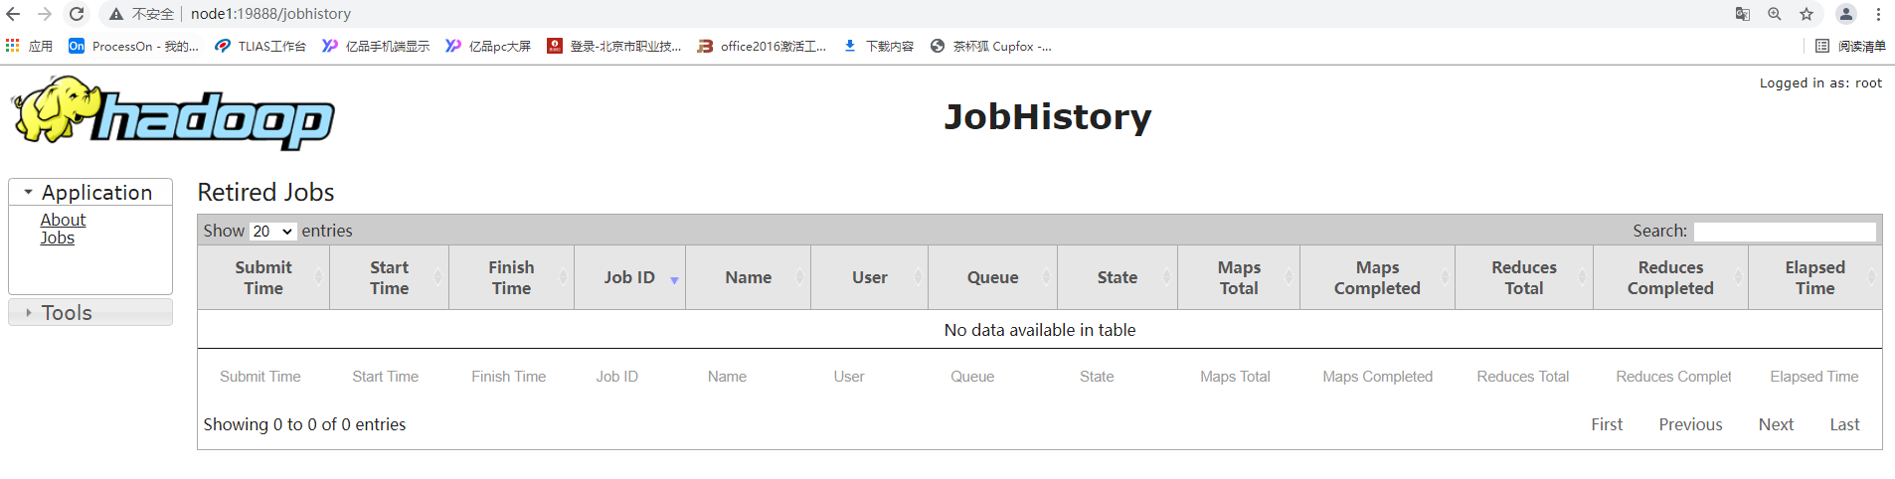Sort by Submit Time column header
Screen dimensions: 1895x479
point(263,277)
